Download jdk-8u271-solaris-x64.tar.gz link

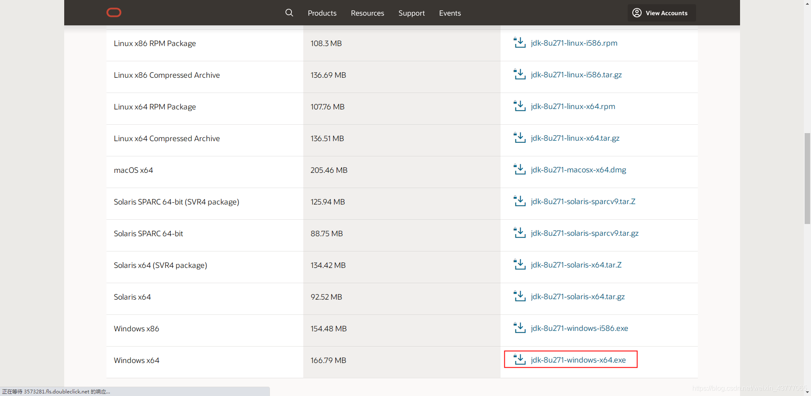pos(578,297)
